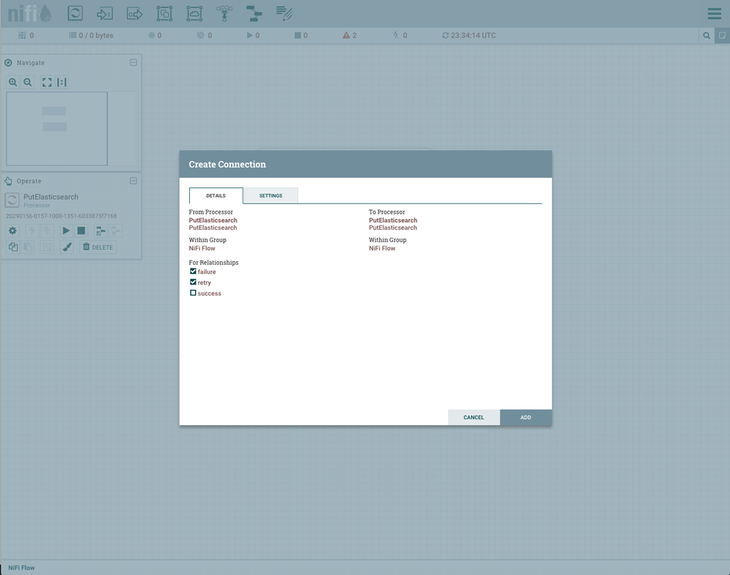The width and height of the screenshot is (730, 575).
Task: Add a Template to the canvas
Action: 254,13
